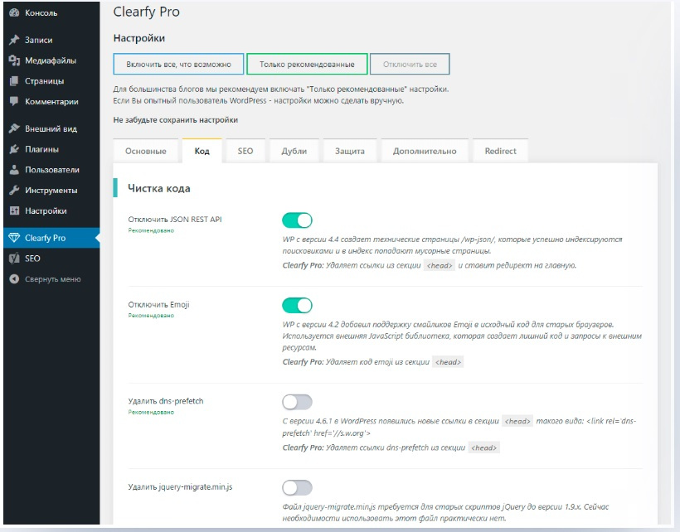Screen dimensions: 680x532
Task: Go to the Redirect tab
Action: tap(500, 152)
